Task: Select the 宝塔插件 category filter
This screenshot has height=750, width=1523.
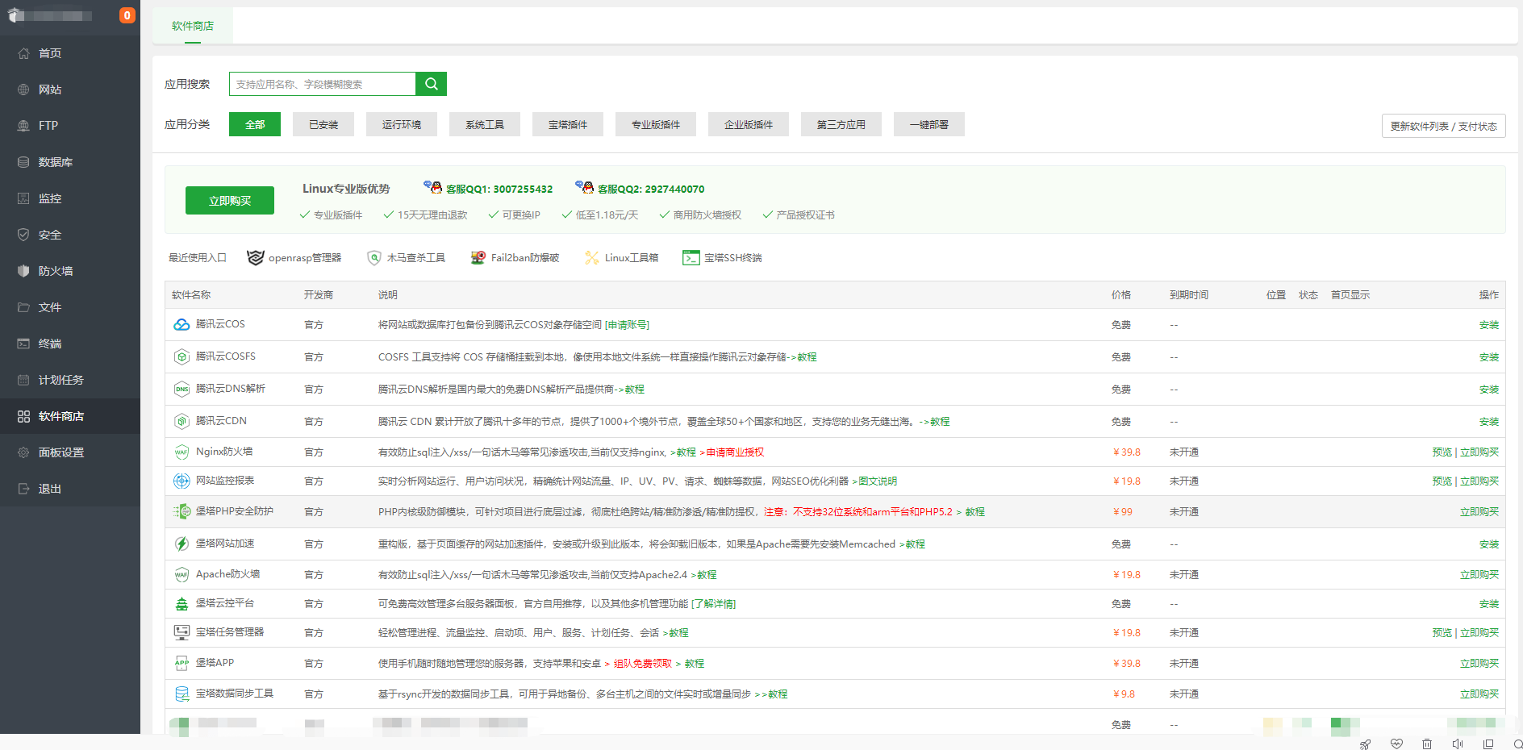Action: tap(568, 124)
